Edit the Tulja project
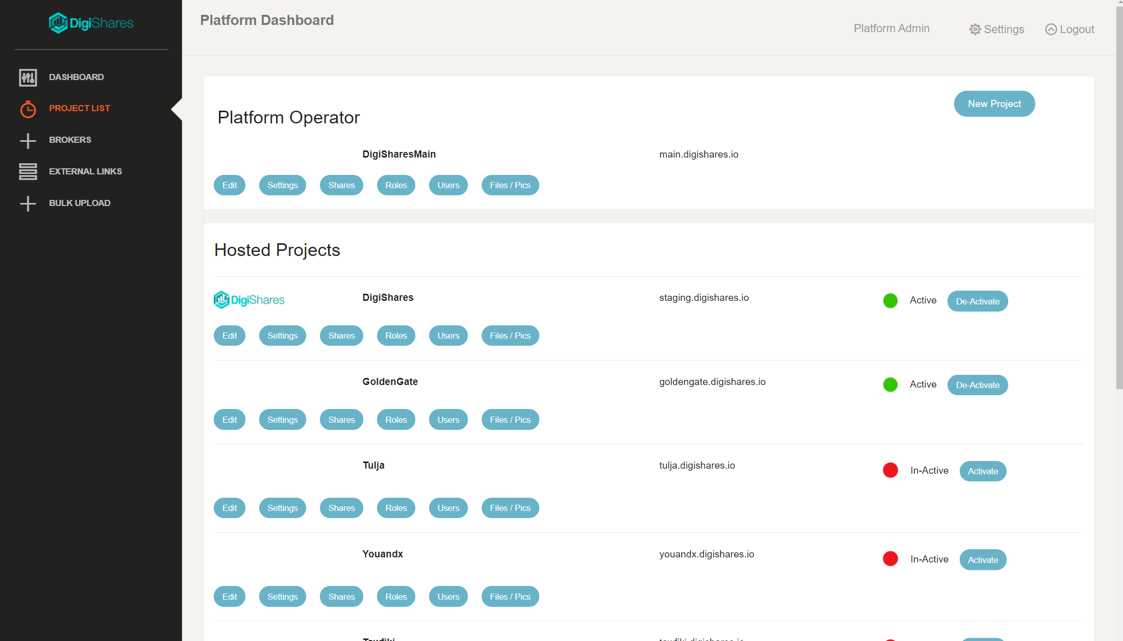Image resolution: width=1123 pixels, height=641 pixels. click(230, 508)
